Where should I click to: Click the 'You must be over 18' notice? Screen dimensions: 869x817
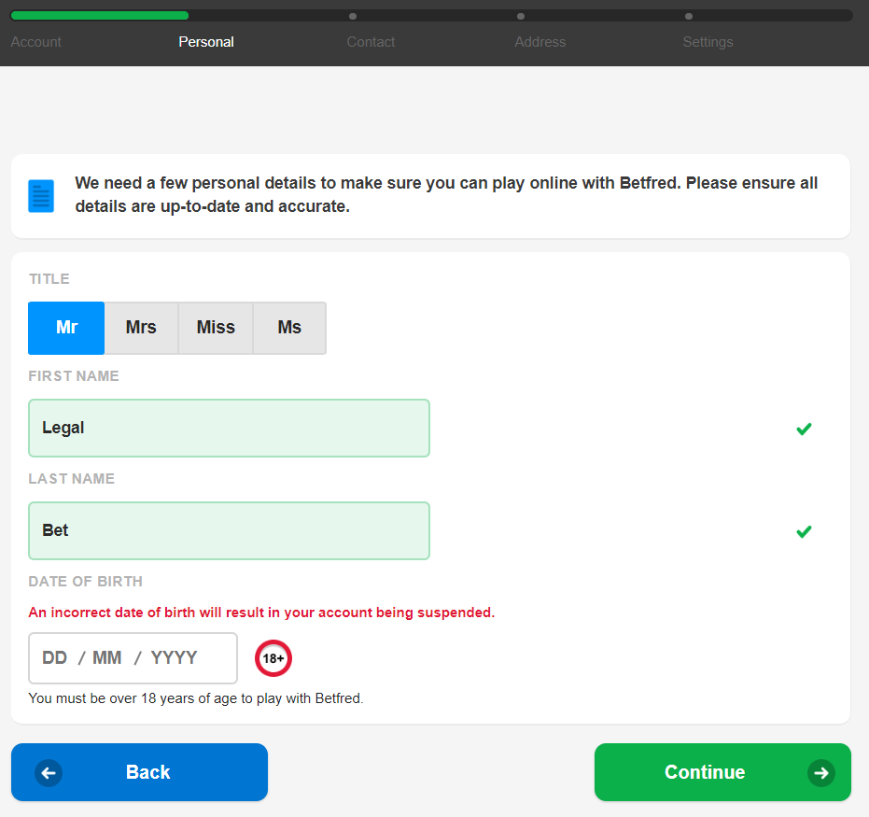coord(196,698)
